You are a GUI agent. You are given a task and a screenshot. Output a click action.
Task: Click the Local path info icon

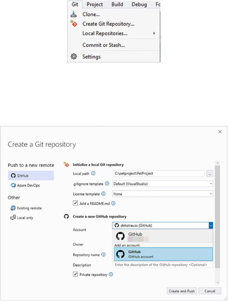[93, 173]
